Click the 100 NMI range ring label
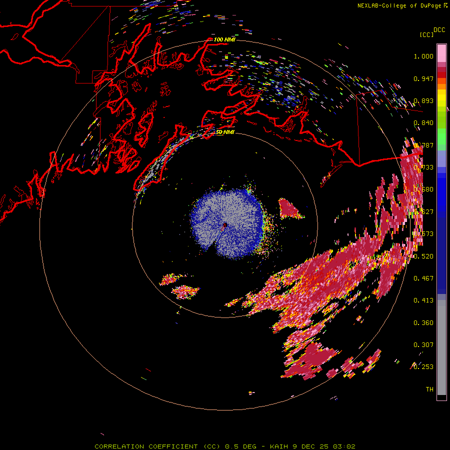This screenshot has width=450, height=450. pyautogui.click(x=224, y=39)
